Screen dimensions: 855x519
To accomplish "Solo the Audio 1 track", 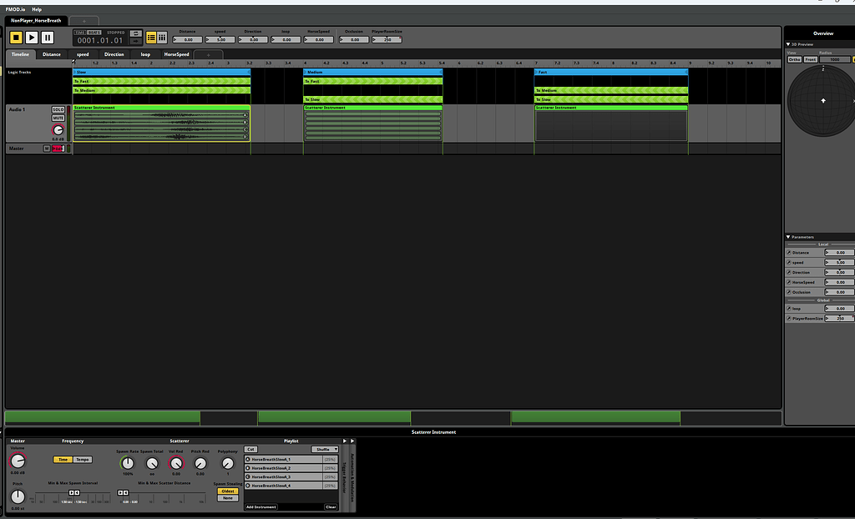I will (x=58, y=109).
